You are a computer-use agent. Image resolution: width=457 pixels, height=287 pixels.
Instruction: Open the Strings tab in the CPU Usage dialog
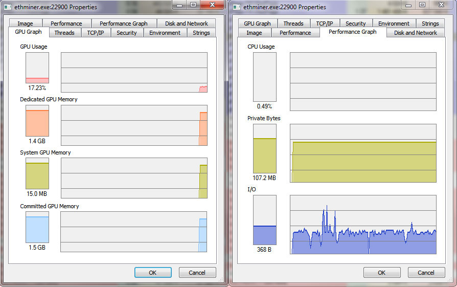(430, 24)
